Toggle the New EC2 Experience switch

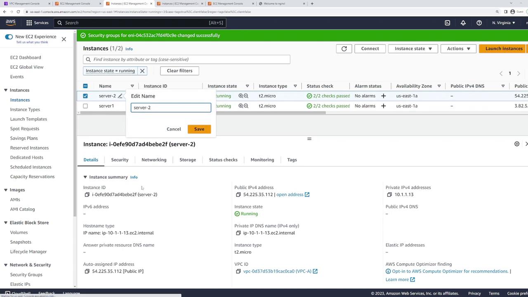coord(9,37)
